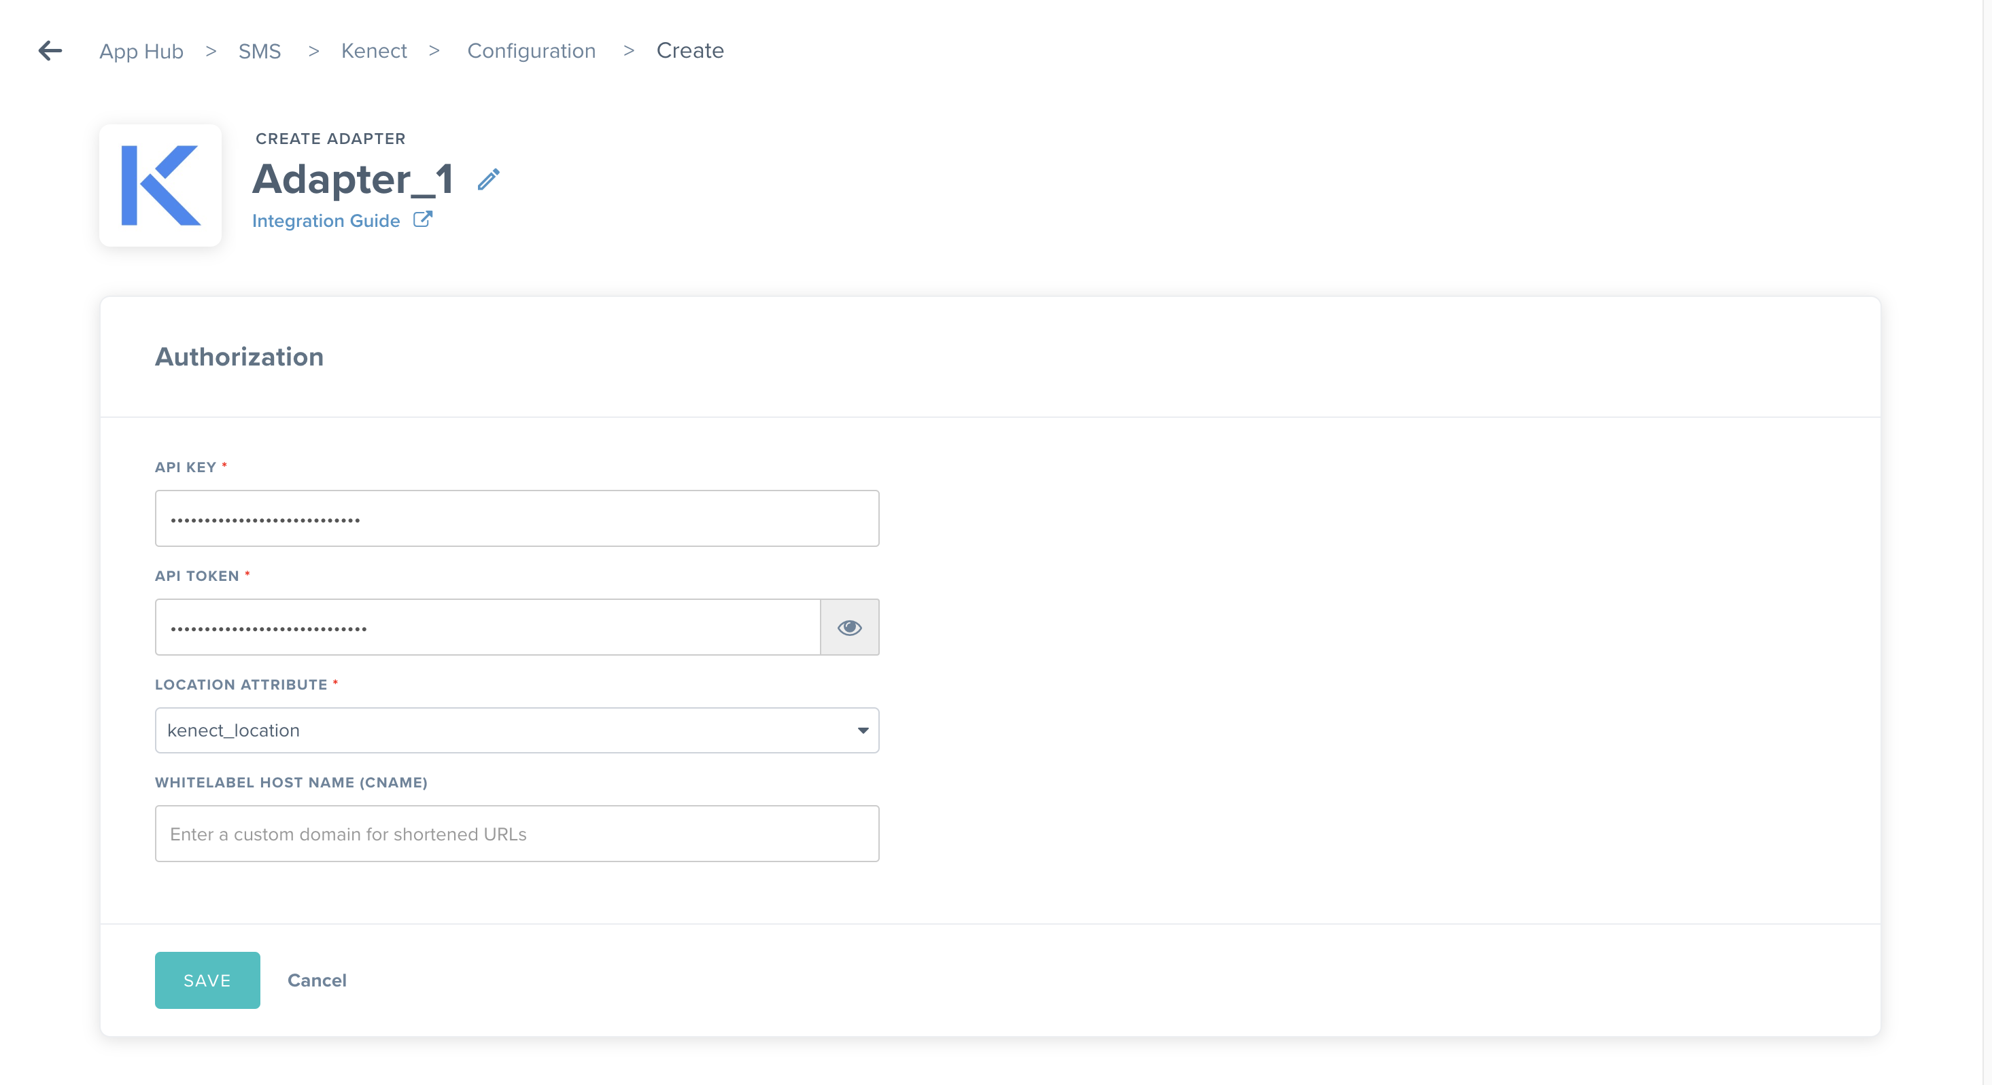Screen dimensions: 1992x1085
Task: Focus the API Token input field
Action: 487,626
